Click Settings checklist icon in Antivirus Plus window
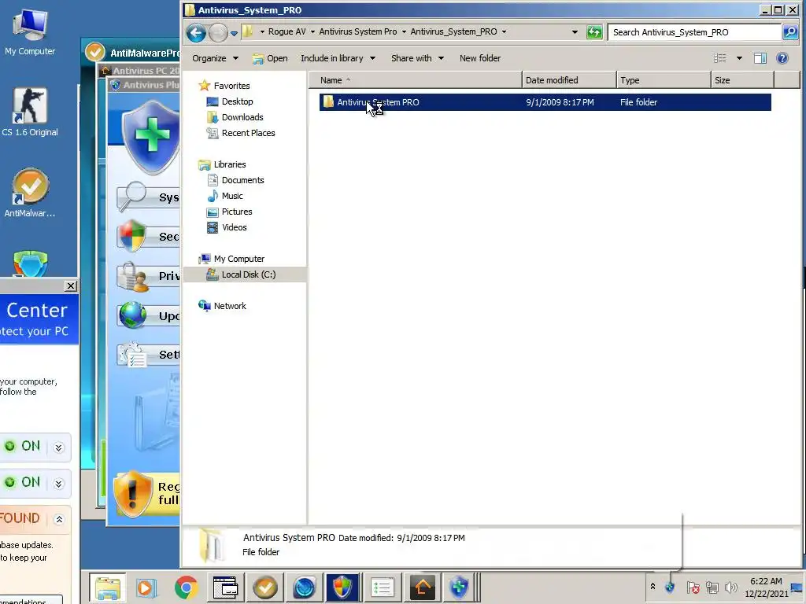 (132, 355)
